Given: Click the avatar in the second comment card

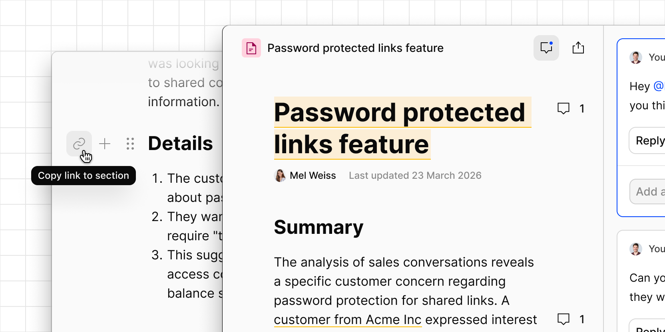Looking at the screenshot, I should (636, 249).
